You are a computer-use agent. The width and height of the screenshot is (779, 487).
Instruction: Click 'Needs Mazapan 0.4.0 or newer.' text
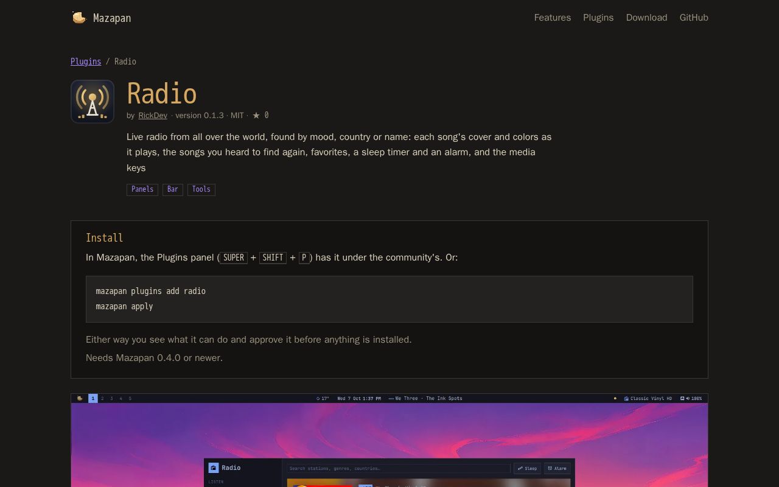[x=154, y=358]
